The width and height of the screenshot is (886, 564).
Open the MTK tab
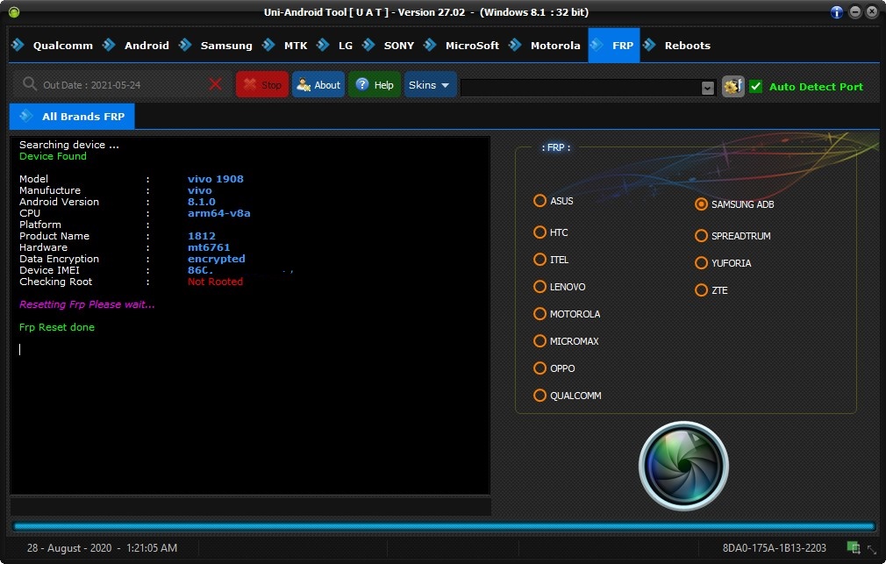[285, 46]
